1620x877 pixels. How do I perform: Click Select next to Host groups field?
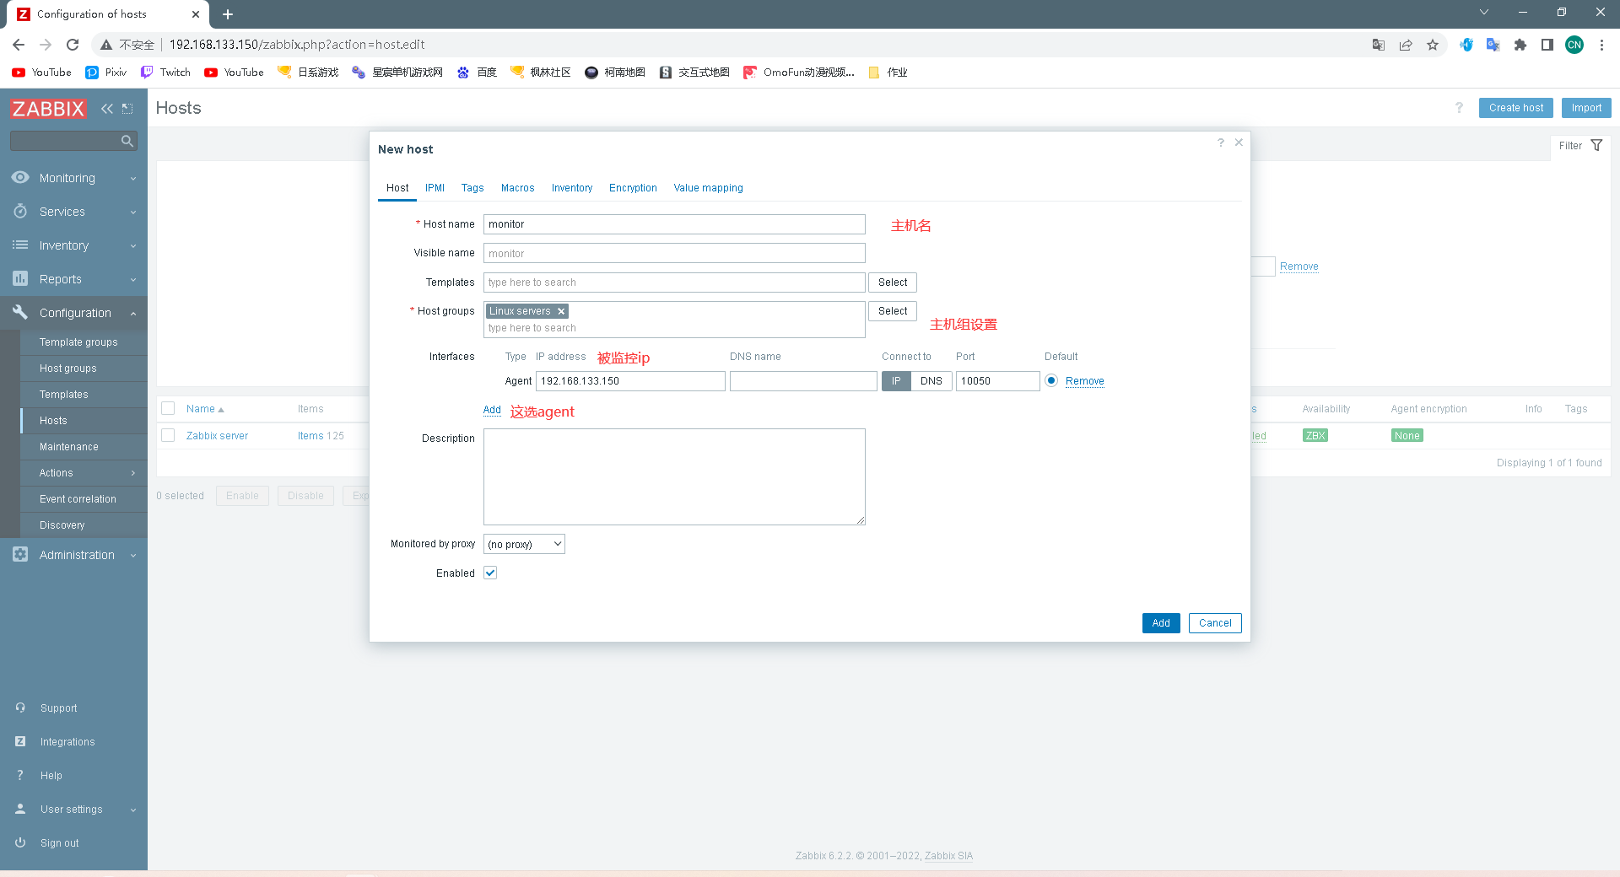coord(893,311)
